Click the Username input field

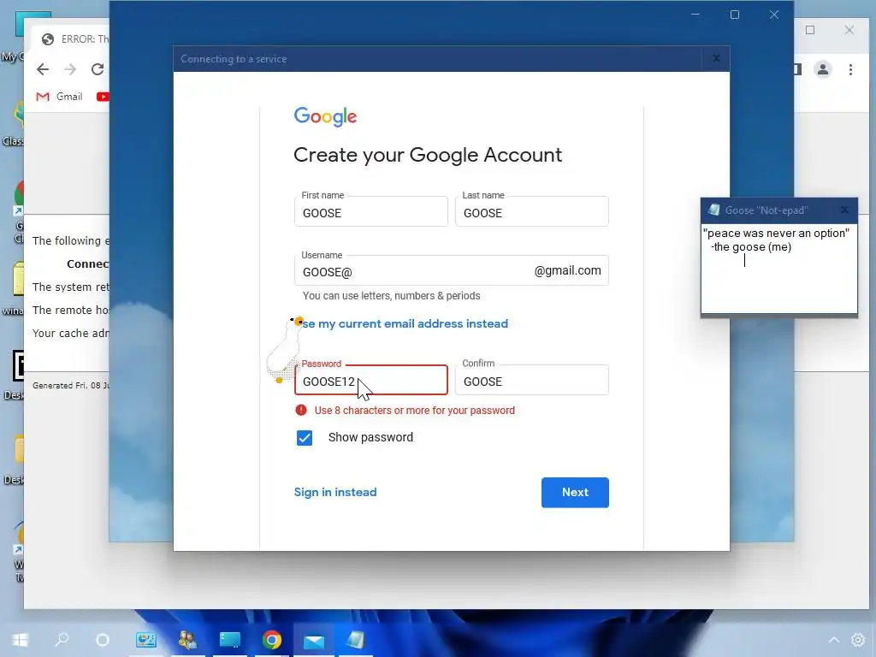[452, 271]
